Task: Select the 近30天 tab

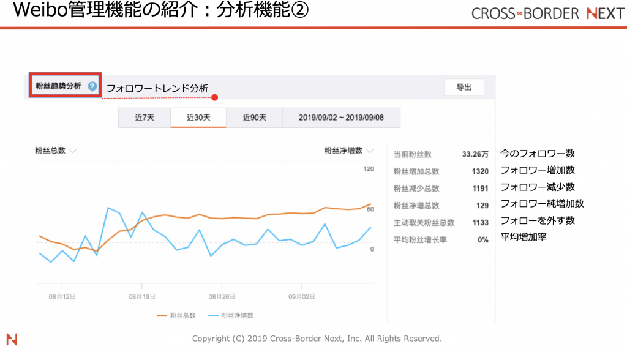Action: (198, 118)
